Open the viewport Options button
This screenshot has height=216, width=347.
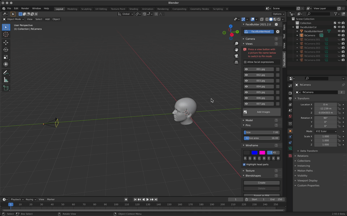point(279,14)
